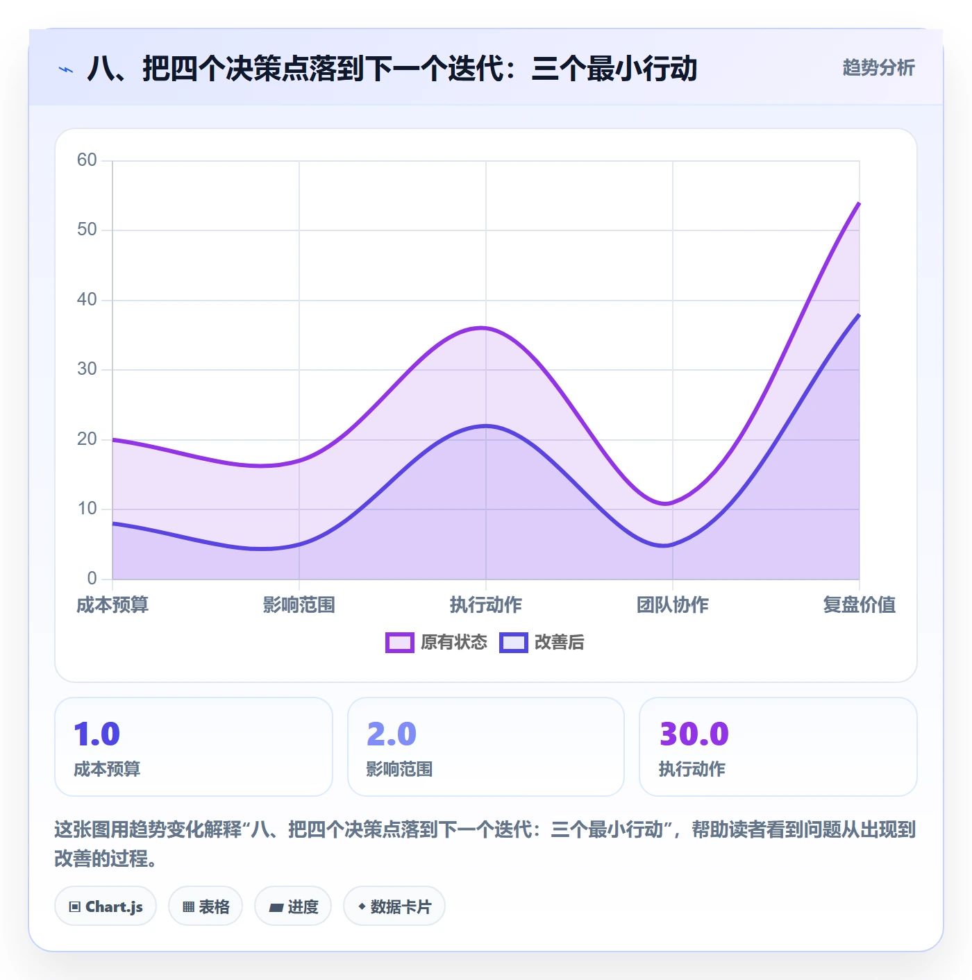Image resolution: width=972 pixels, height=980 pixels.
Task: Click the y-axis value 60
Action: tap(87, 160)
